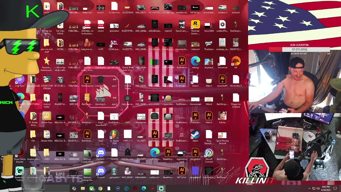Open the untitledTra video file

(222, 25)
